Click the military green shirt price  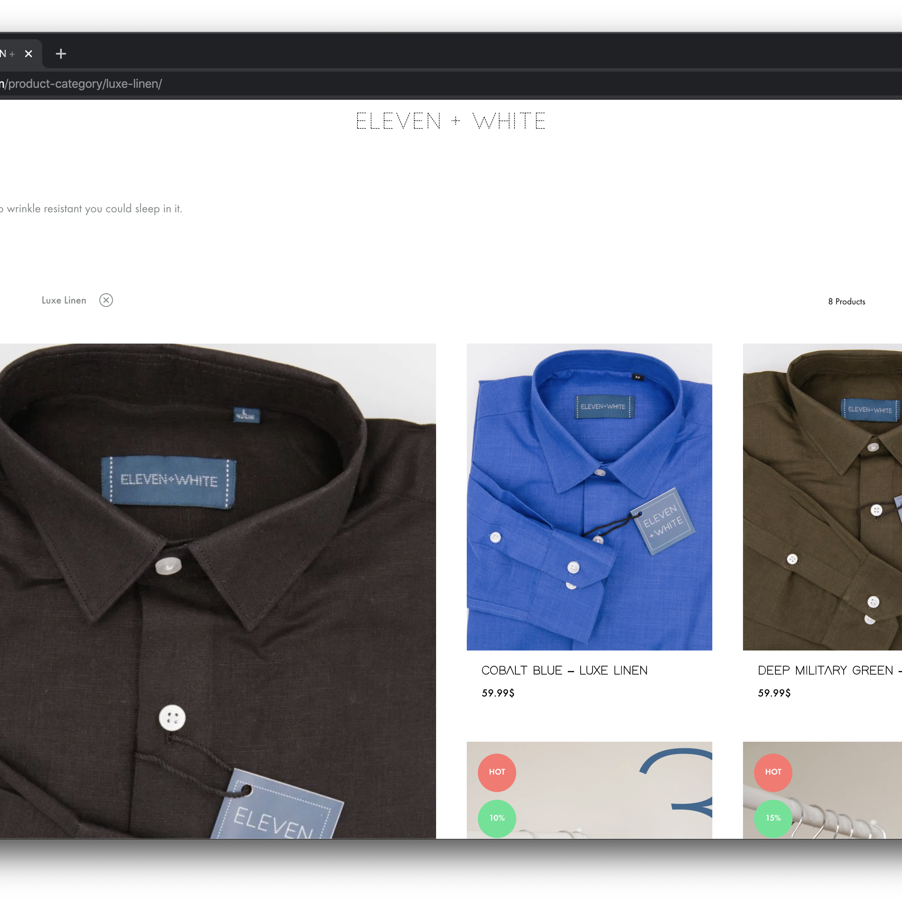pyautogui.click(x=774, y=693)
